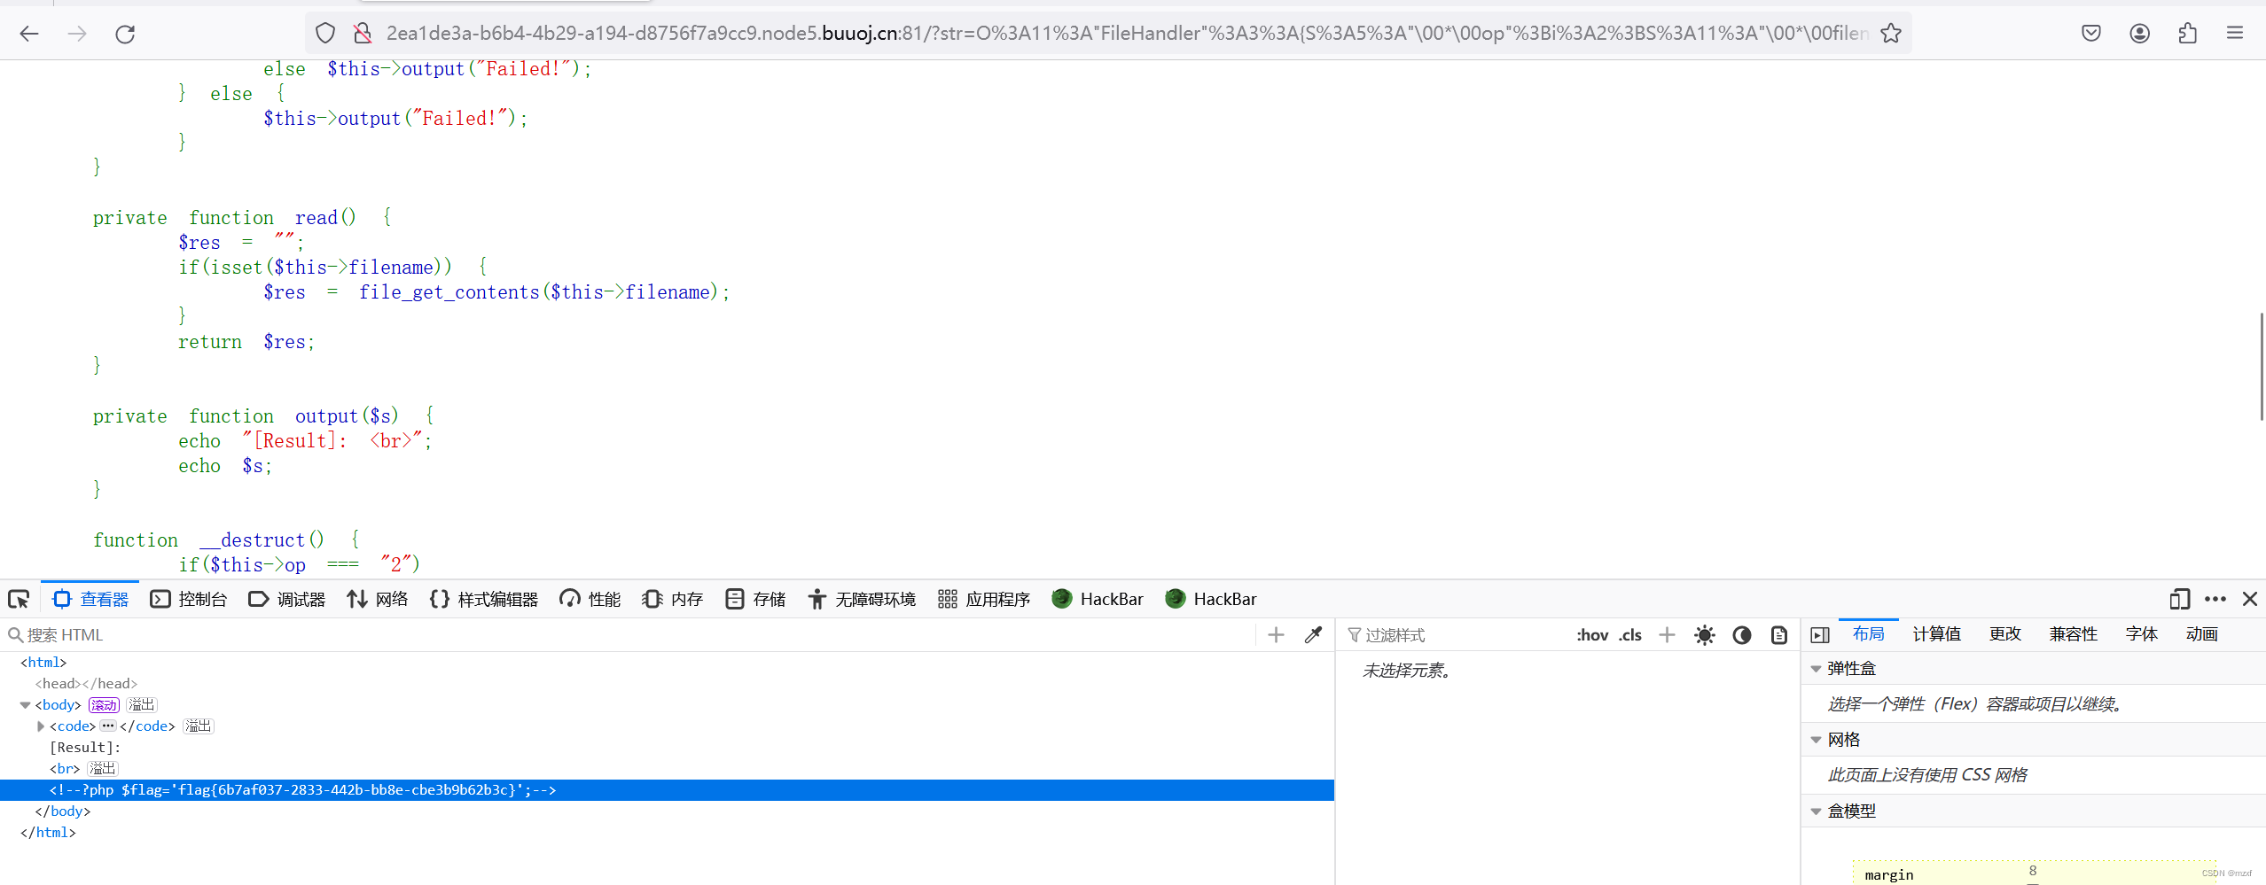This screenshot has height=885, width=2266.
Task: Close the developer tools panel
Action: [x=2250, y=600]
